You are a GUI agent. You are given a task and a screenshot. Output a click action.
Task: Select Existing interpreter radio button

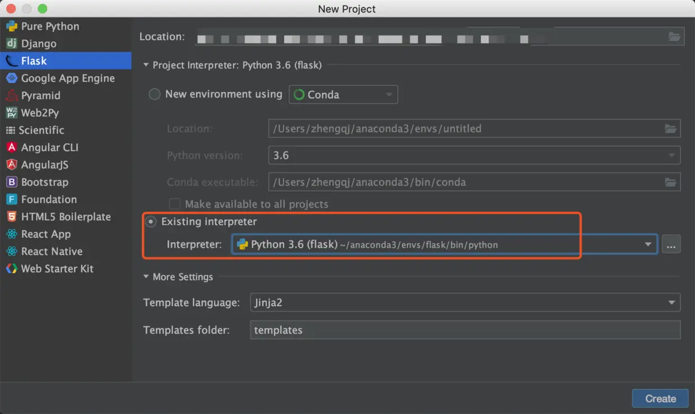click(x=151, y=222)
